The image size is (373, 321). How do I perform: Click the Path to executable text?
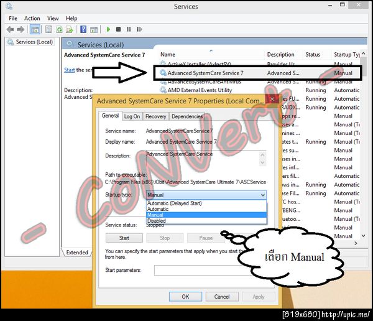pos(185,182)
